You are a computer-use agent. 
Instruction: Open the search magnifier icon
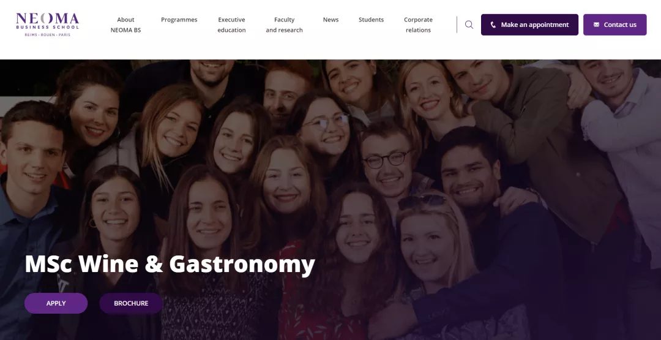pyautogui.click(x=469, y=25)
